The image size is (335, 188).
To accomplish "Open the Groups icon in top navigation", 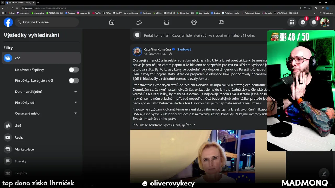I will click(x=194, y=22).
